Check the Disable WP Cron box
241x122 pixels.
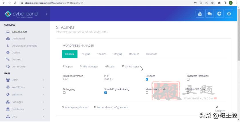(188, 93)
